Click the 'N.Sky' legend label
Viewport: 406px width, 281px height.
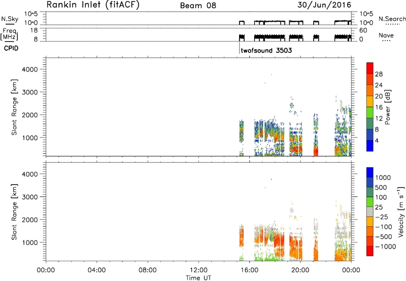10,19
